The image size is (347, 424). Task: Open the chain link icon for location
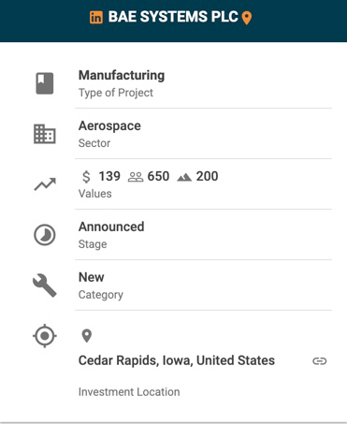(x=320, y=361)
